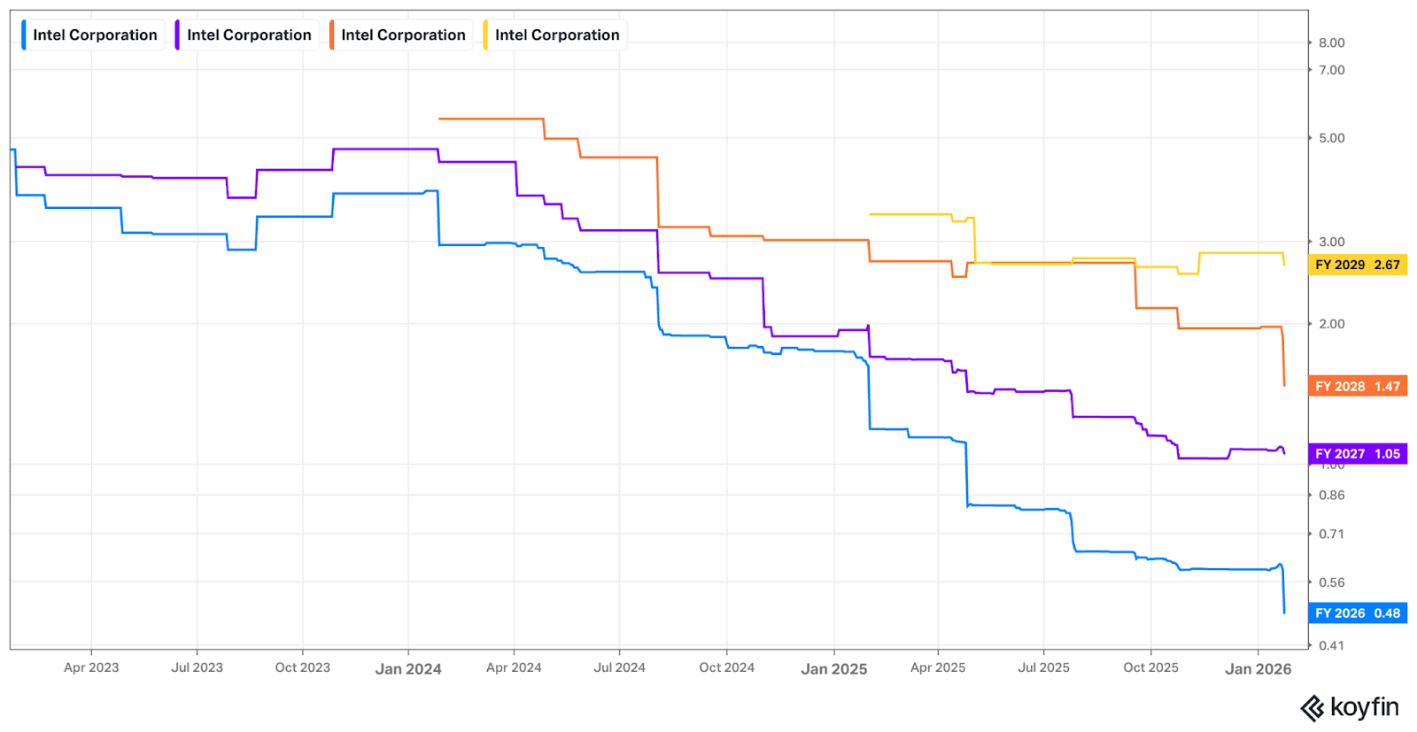Click the purple FY 2027 1.05 label
The width and height of the screenshot is (1417, 732).
click(1357, 454)
